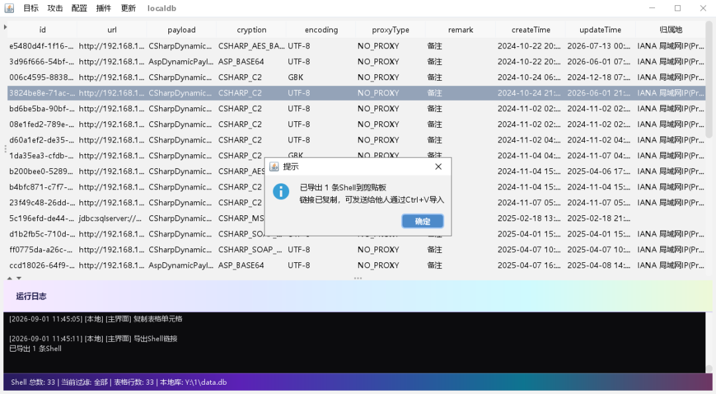Close the 提示 dialog with X
Screen dimensions: 716x394
(x=438, y=166)
